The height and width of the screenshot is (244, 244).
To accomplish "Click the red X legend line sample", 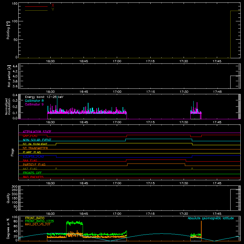I will click(36, 6).
